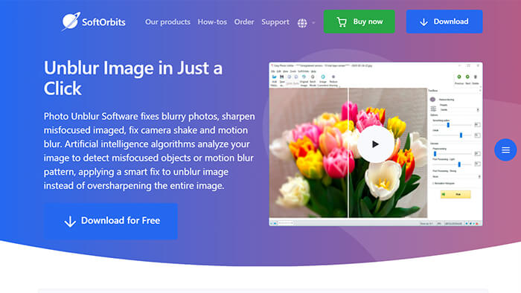Image resolution: width=521 pixels, height=293 pixels.
Task: Go to the Order page
Action: 244,22
